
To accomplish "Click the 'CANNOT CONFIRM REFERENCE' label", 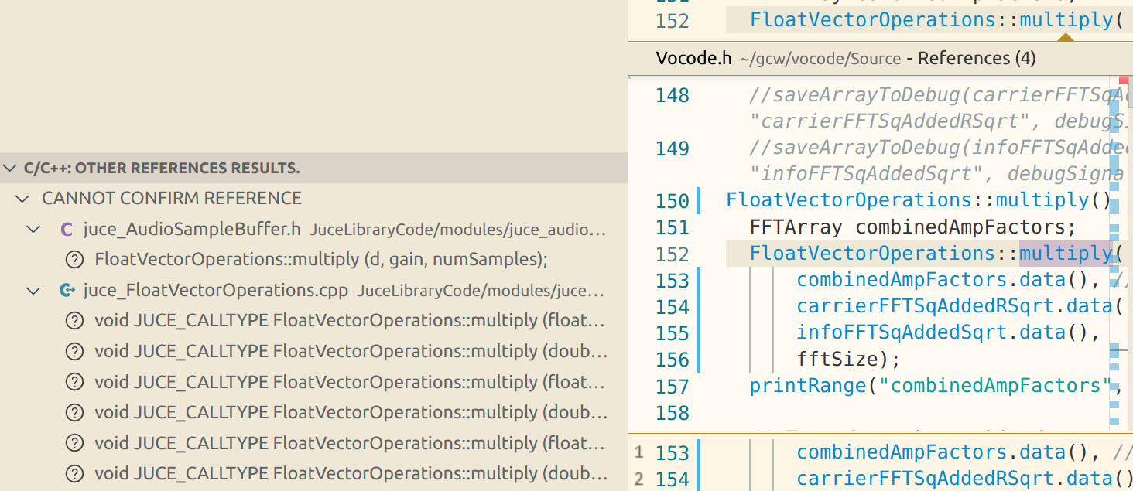I will pyautogui.click(x=172, y=199).
